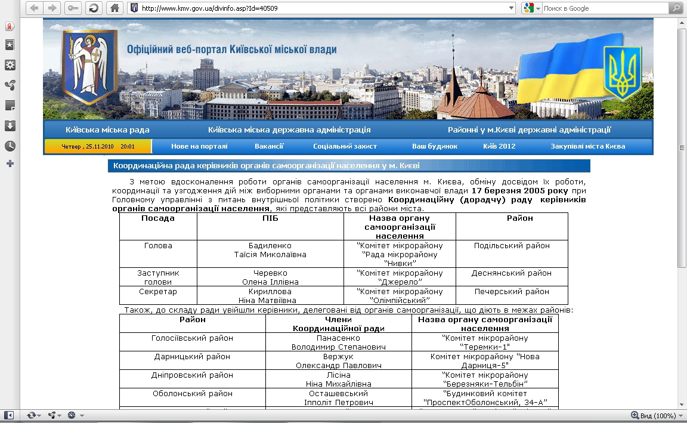Focus the Поиск в Google search field

click(x=605, y=8)
